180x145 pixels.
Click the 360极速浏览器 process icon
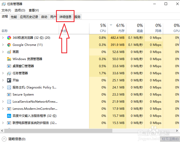(9, 38)
